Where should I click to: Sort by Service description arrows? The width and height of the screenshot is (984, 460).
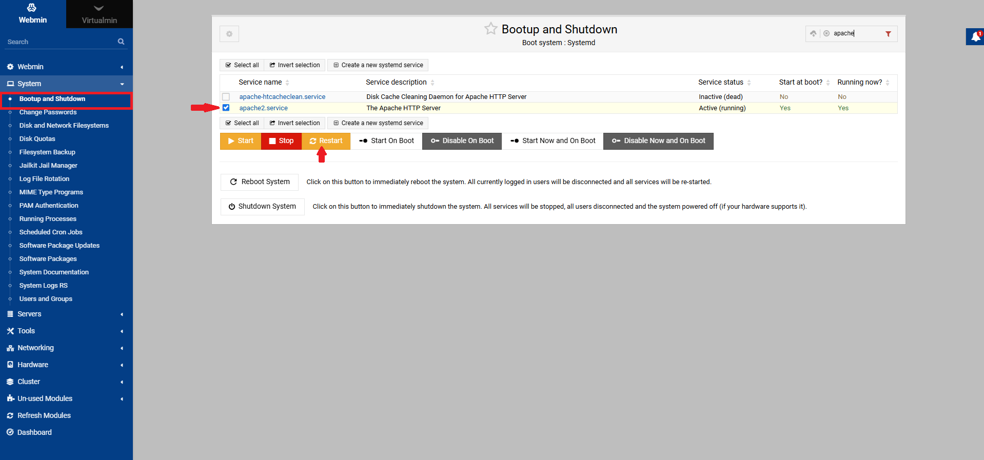coord(432,83)
